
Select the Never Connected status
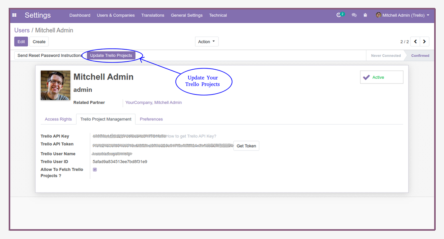pos(386,56)
